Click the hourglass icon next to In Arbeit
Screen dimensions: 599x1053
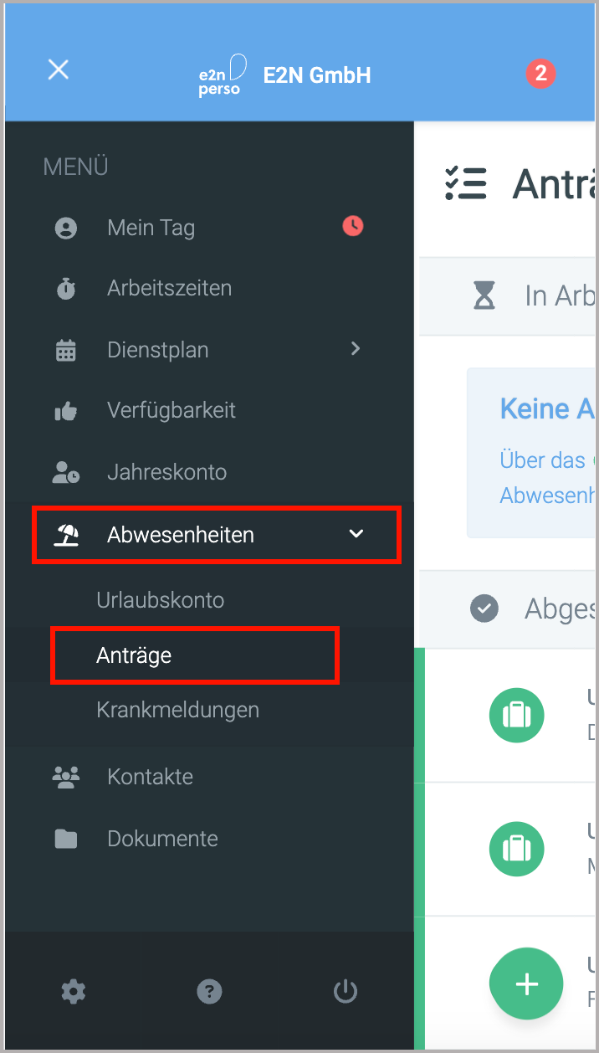484,295
